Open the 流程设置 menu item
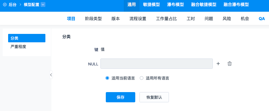This screenshot has width=269, height=111. (x=138, y=19)
